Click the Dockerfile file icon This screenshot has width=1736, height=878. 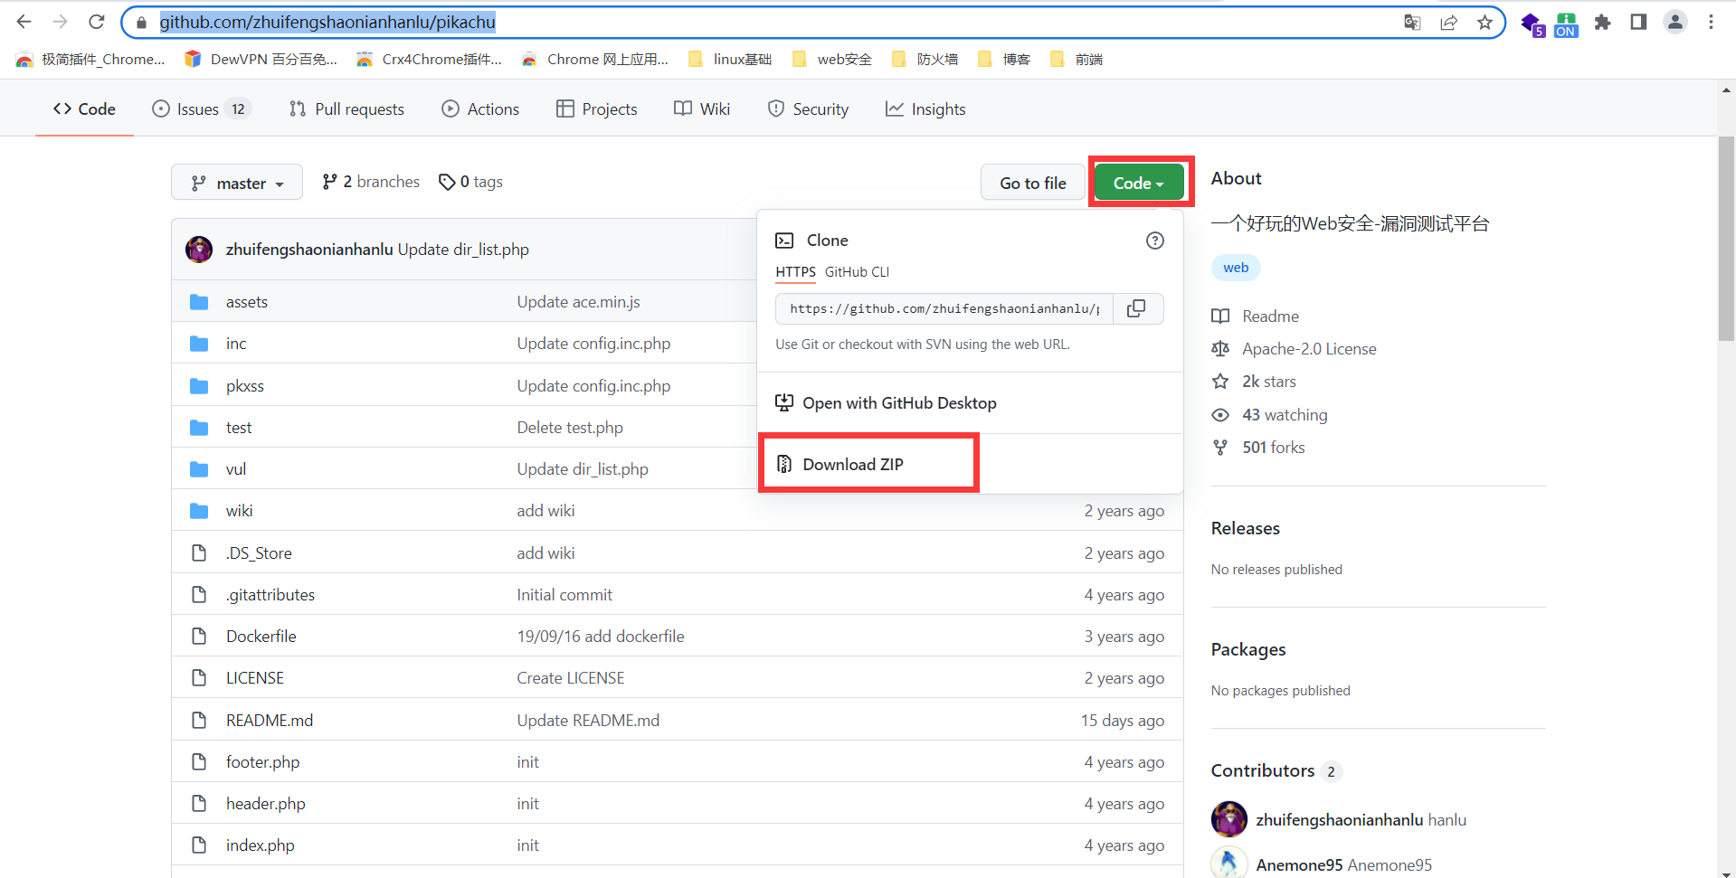tap(199, 637)
